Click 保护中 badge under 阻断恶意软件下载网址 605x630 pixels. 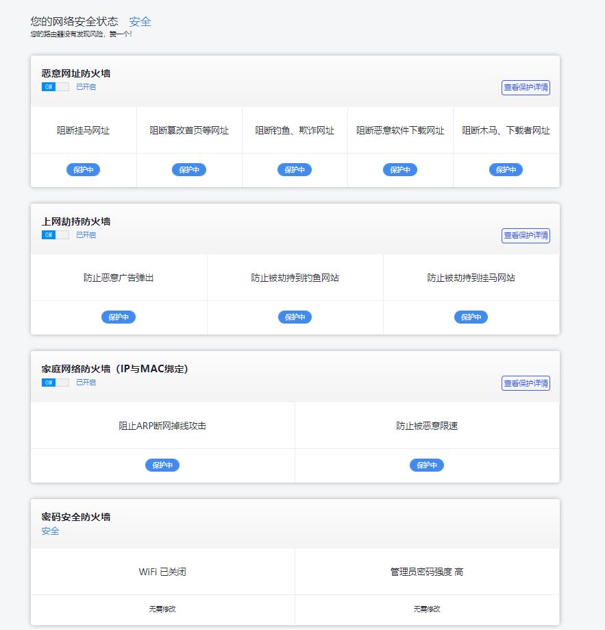pyautogui.click(x=400, y=169)
